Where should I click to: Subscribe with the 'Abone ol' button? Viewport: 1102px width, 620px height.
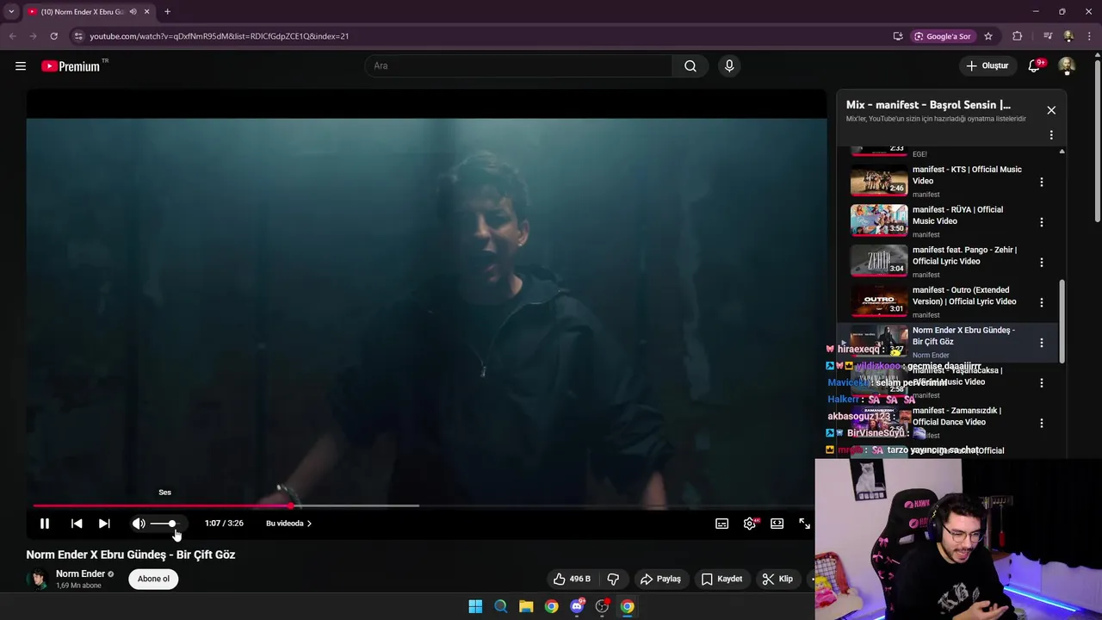(x=153, y=580)
